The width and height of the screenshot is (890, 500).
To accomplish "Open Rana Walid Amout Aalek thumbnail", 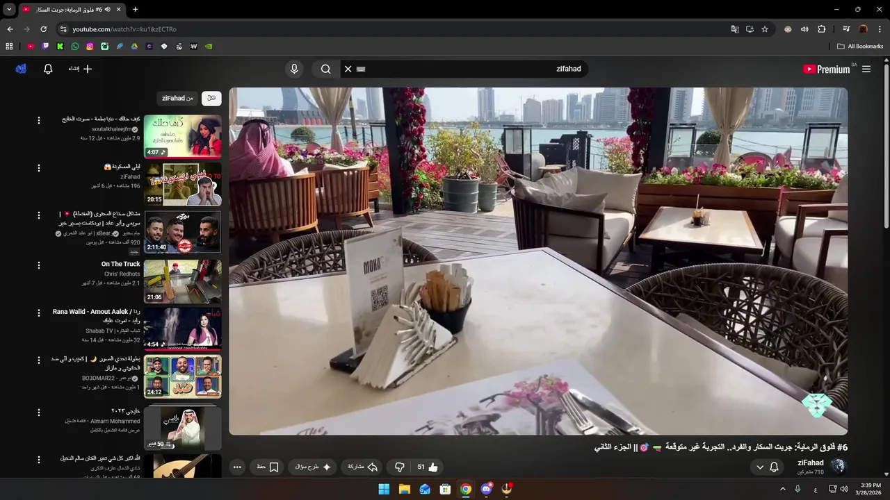I will tap(183, 328).
